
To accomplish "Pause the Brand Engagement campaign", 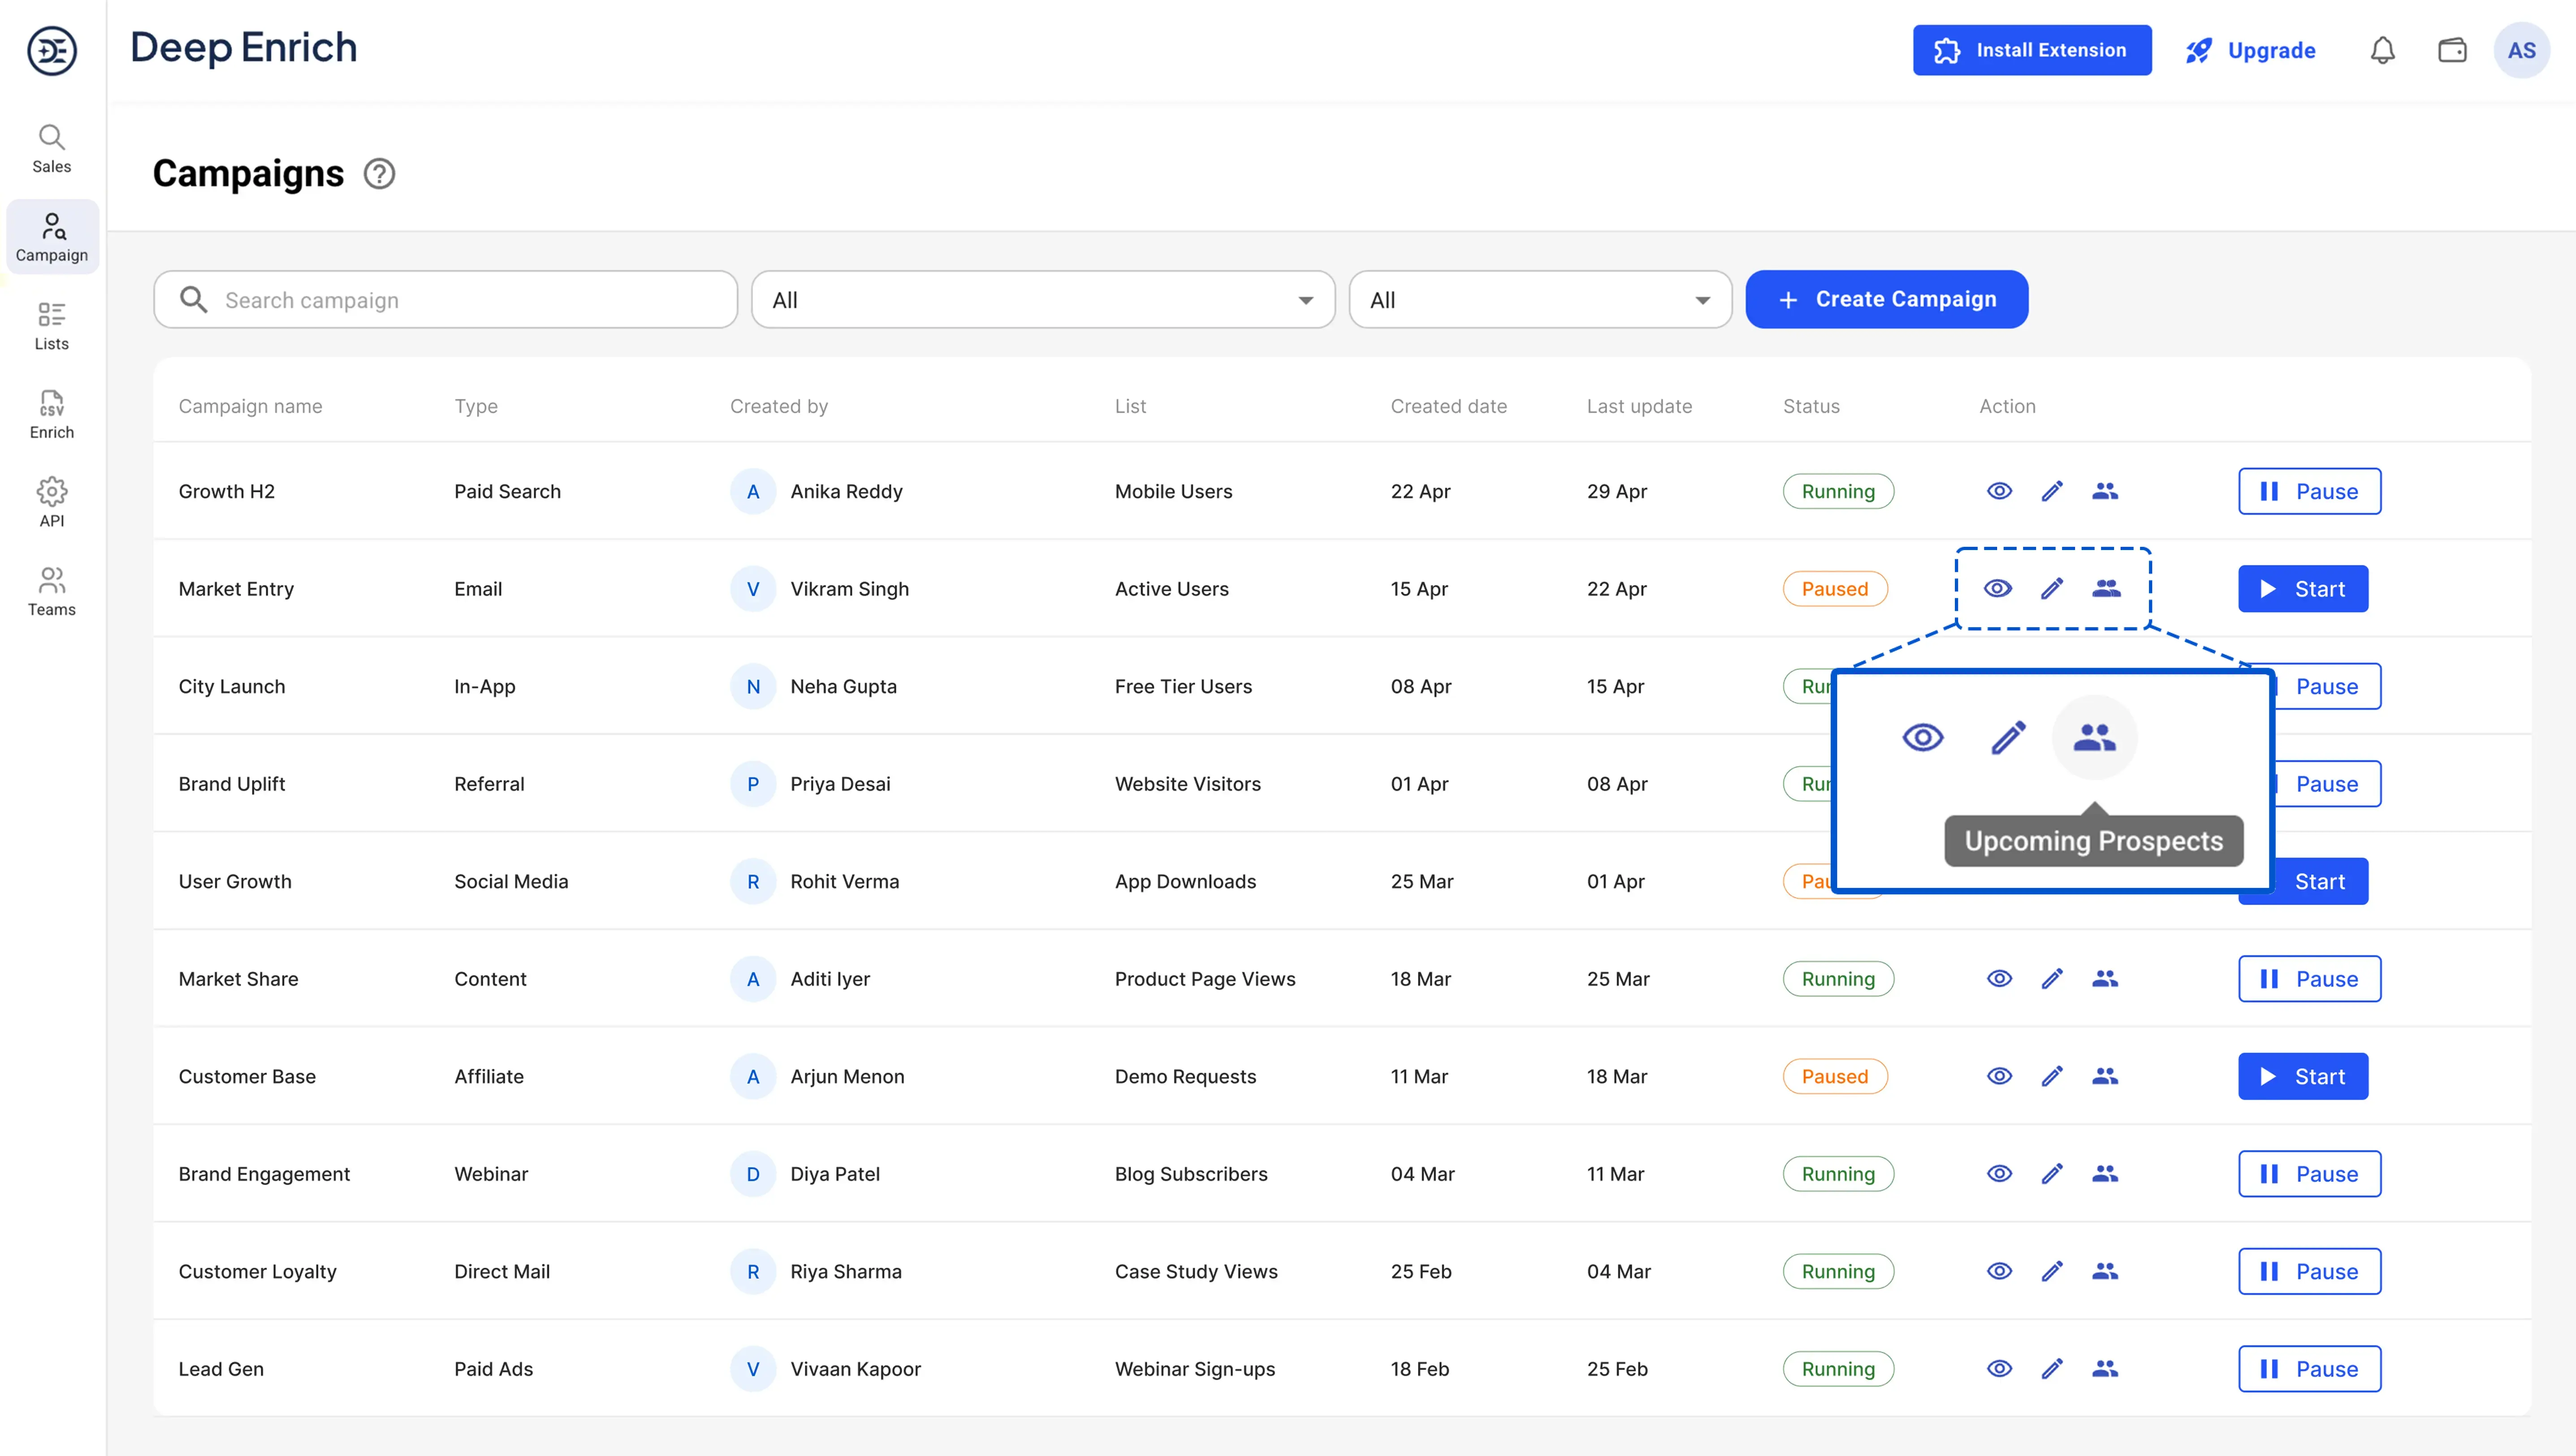I will (2310, 1173).
